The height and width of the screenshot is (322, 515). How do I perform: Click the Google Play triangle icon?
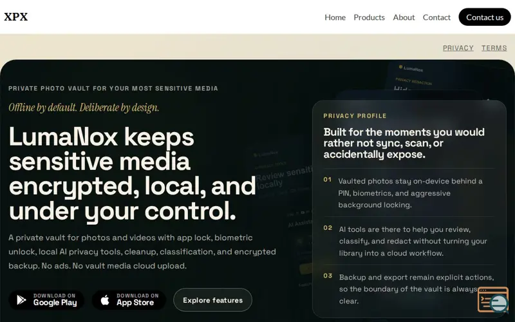tap(22, 299)
